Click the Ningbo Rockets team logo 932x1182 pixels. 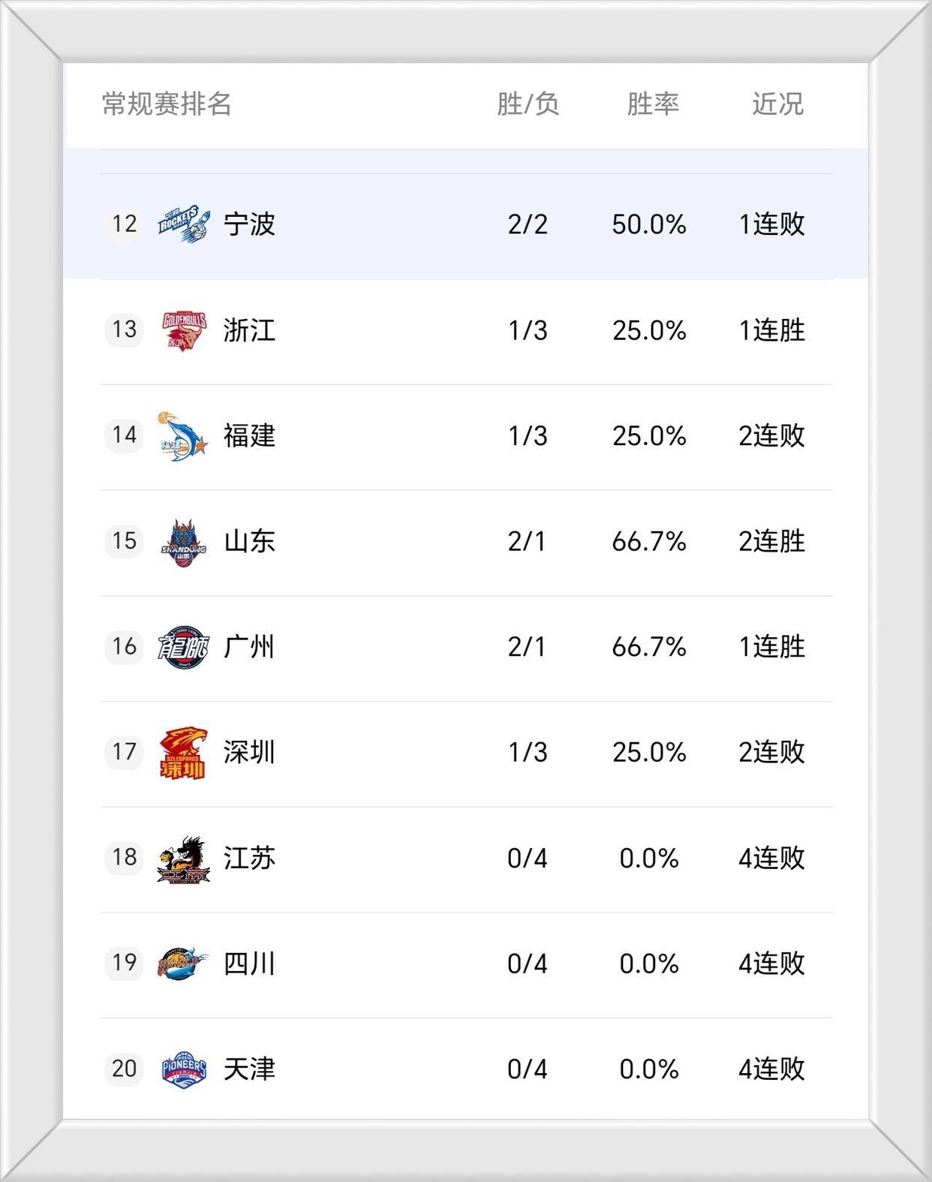(183, 223)
